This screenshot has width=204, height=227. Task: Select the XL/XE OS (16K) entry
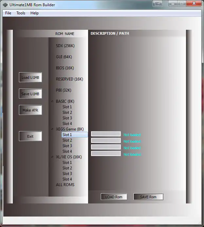[x=69, y=157]
